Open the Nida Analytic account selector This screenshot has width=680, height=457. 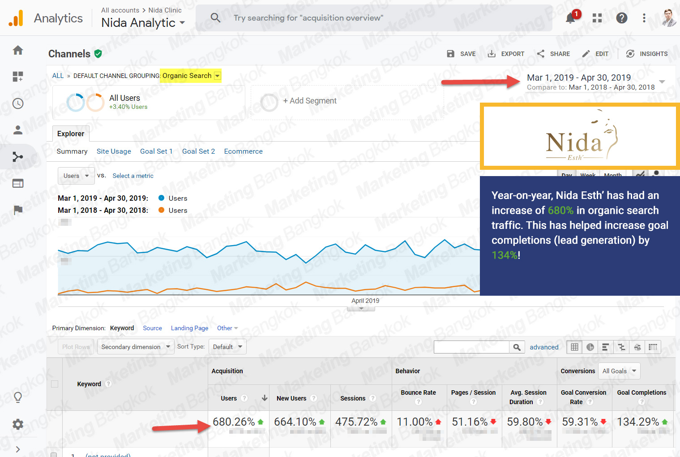tap(143, 22)
